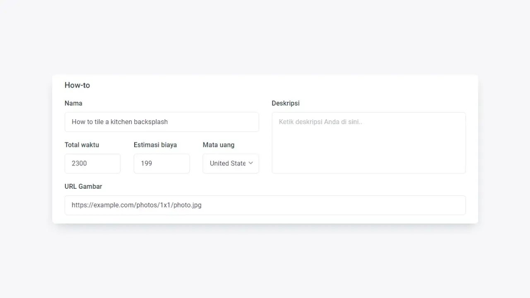Click the "Deskripsi" label
This screenshot has height=298, width=530.
click(x=285, y=103)
